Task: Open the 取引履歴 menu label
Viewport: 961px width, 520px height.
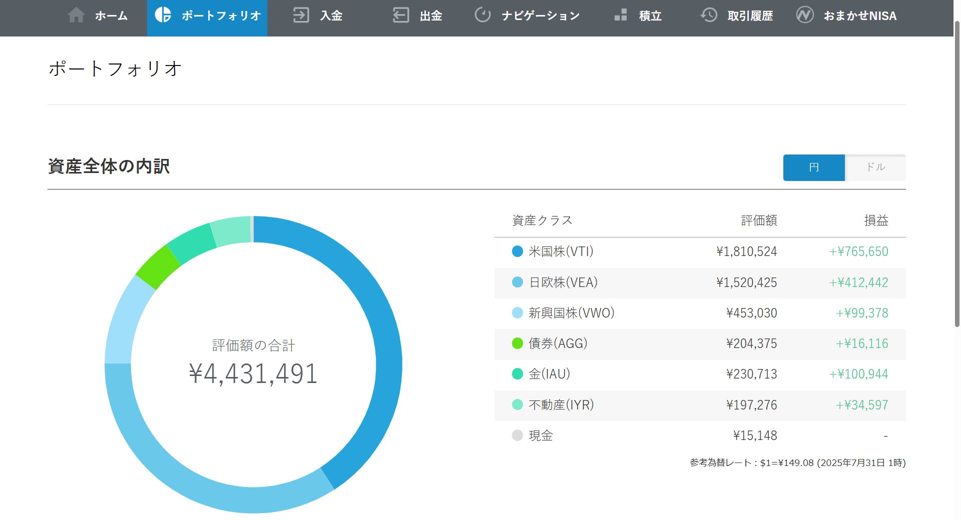Action: pyautogui.click(x=750, y=16)
